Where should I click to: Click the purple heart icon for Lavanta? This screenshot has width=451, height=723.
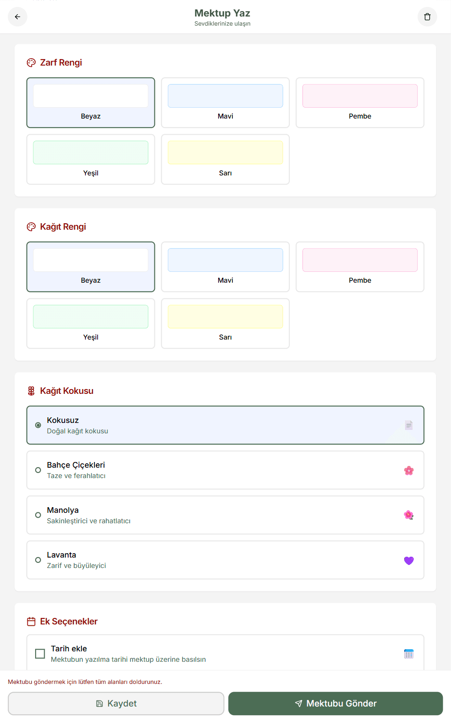[x=409, y=561]
